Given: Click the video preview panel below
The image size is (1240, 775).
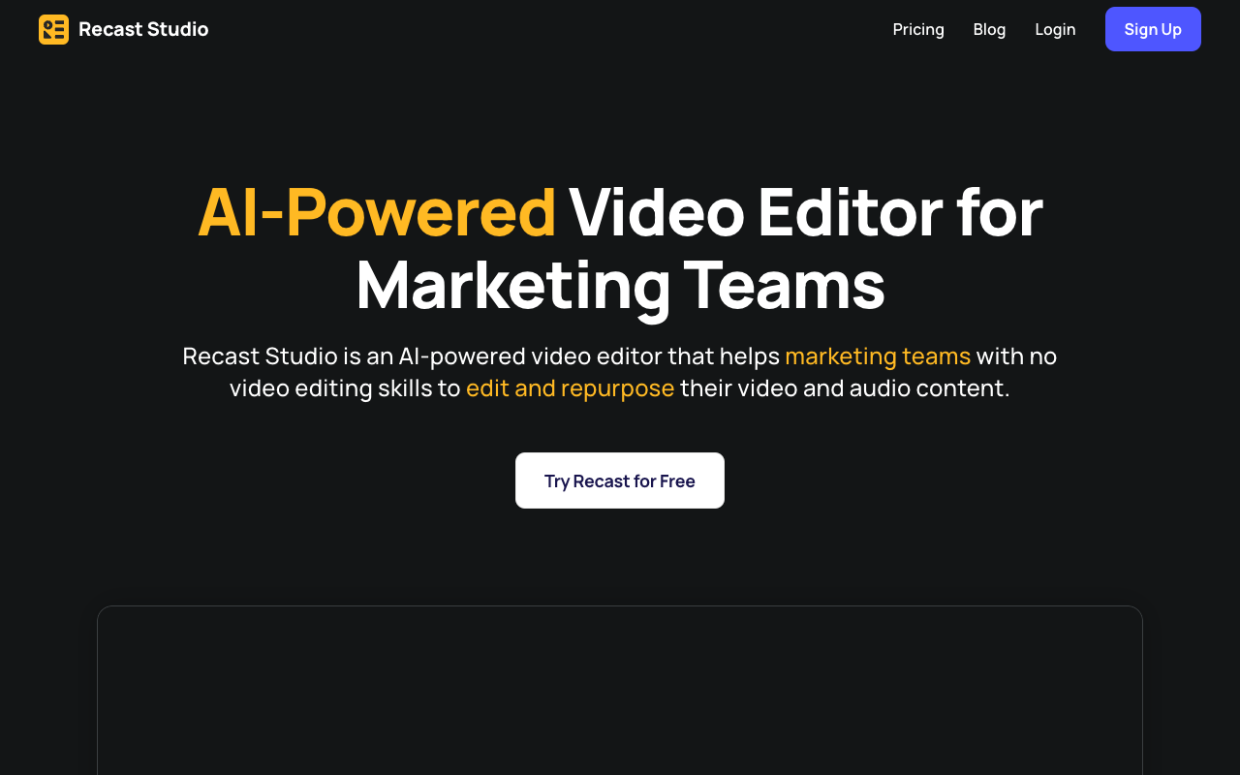Looking at the screenshot, I should coord(620,691).
